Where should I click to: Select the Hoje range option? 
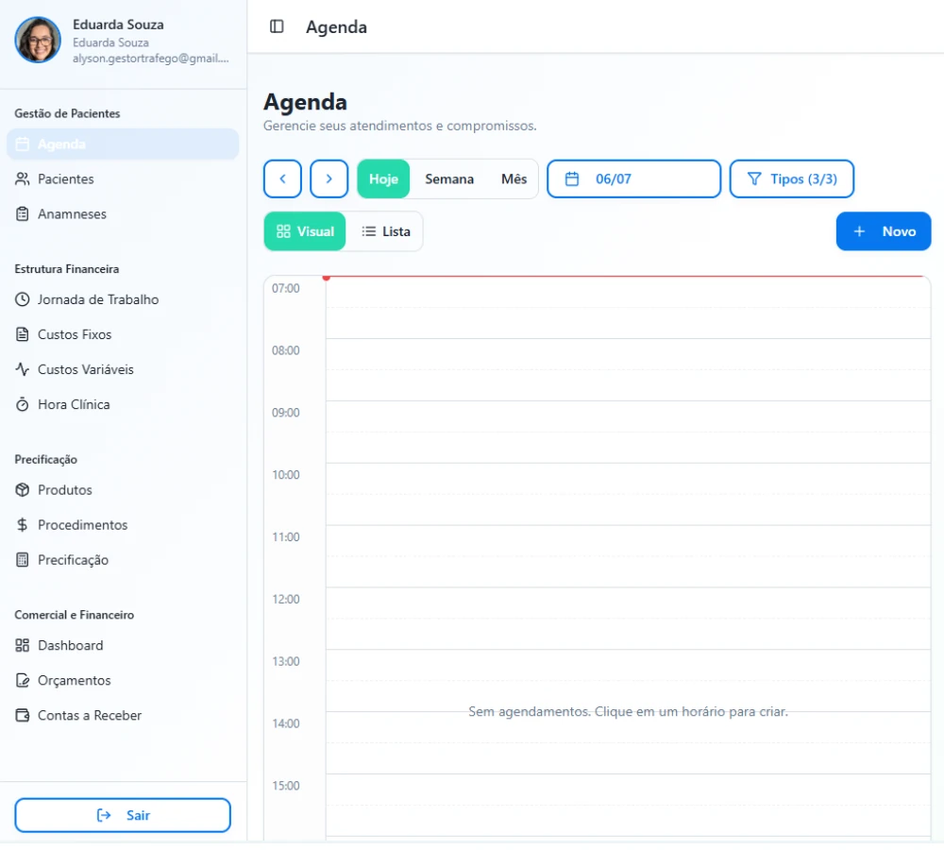point(383,178)
